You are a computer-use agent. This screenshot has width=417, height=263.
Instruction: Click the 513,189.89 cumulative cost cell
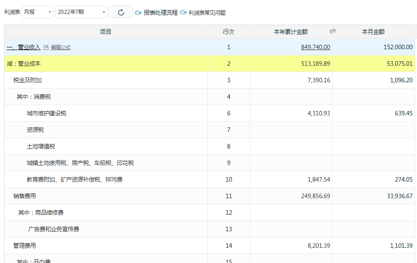pyautogui.click(x=291, y=64)
